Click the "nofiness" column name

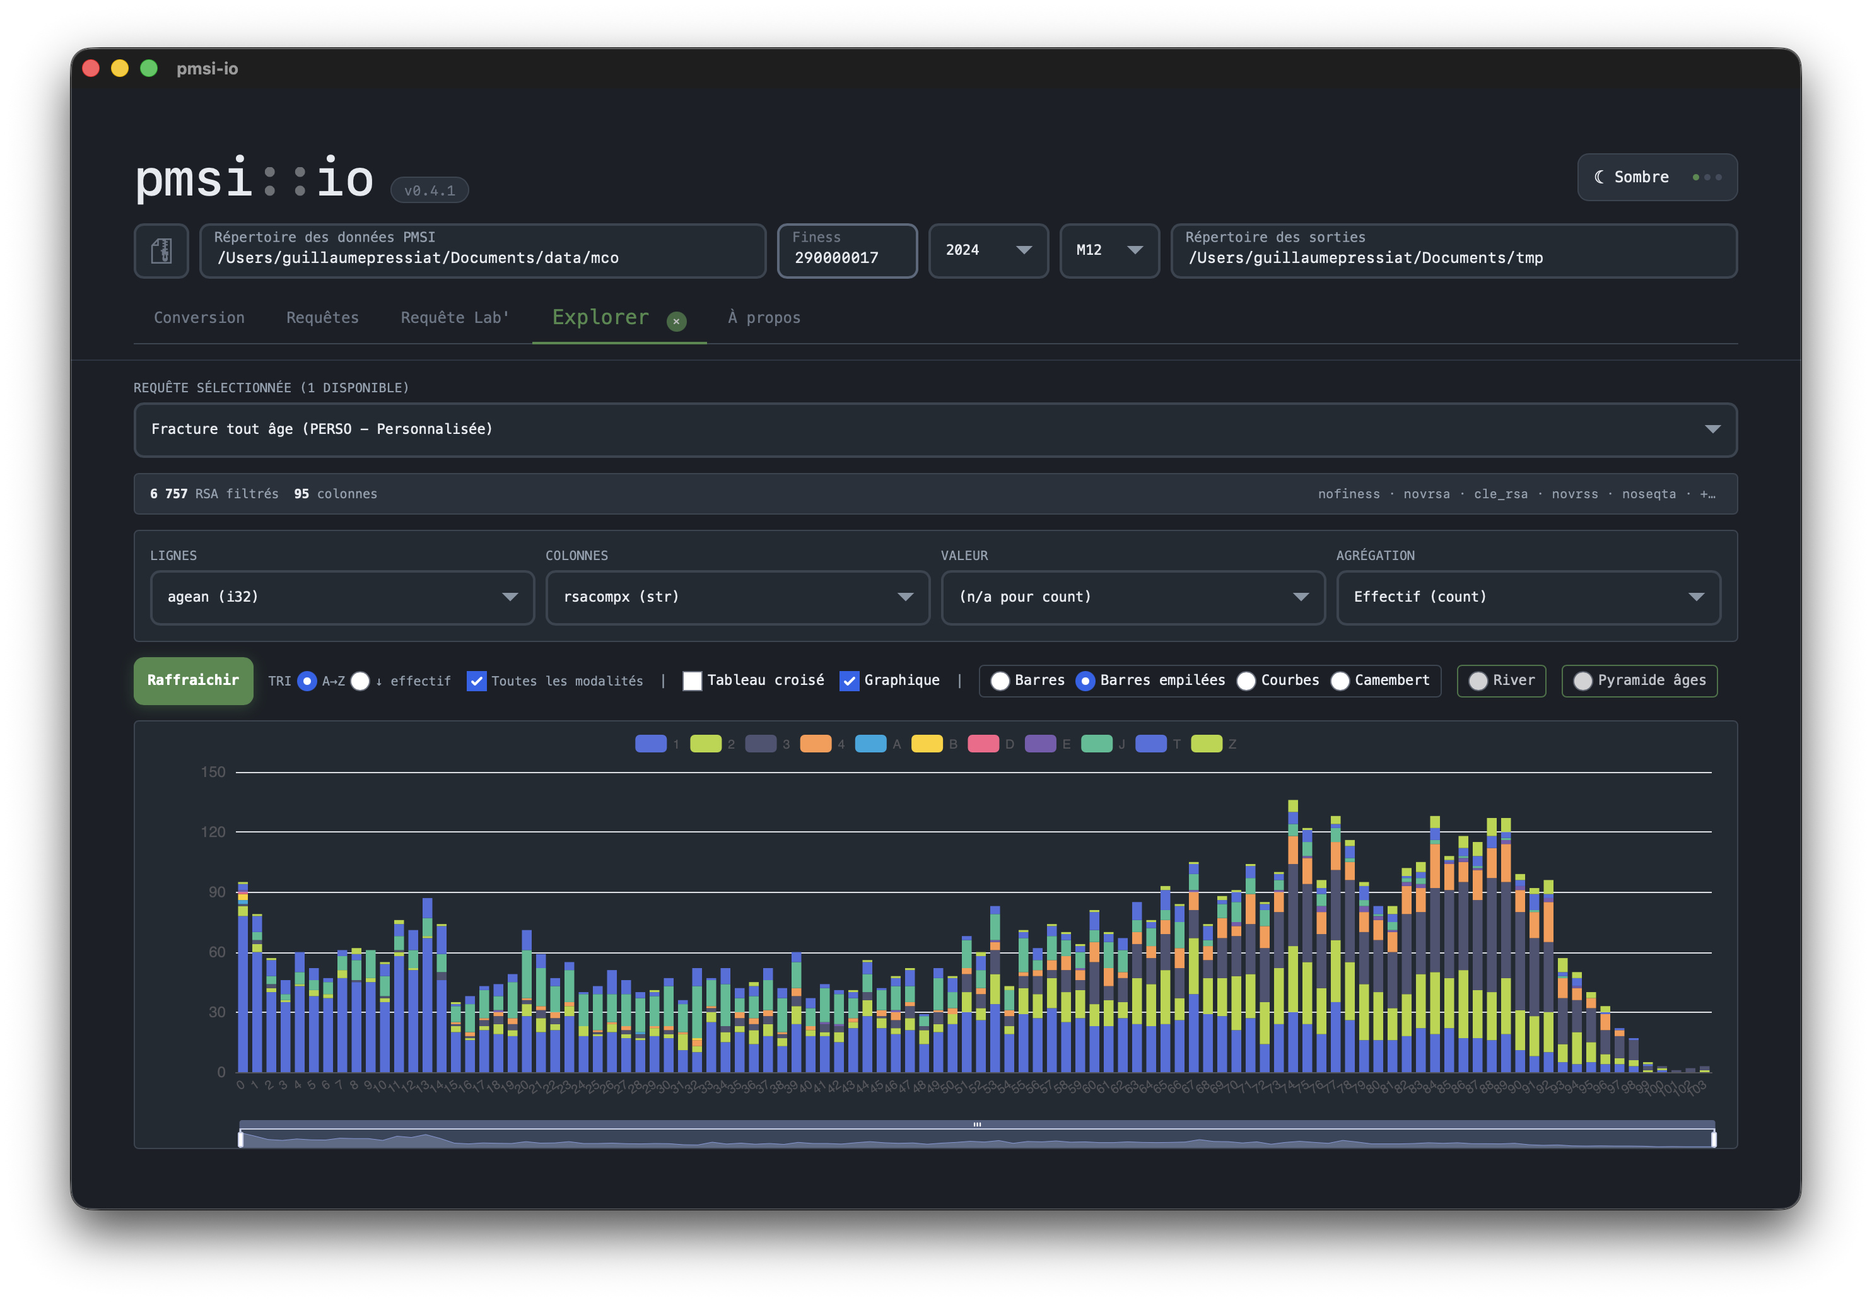coord(1349,494)
